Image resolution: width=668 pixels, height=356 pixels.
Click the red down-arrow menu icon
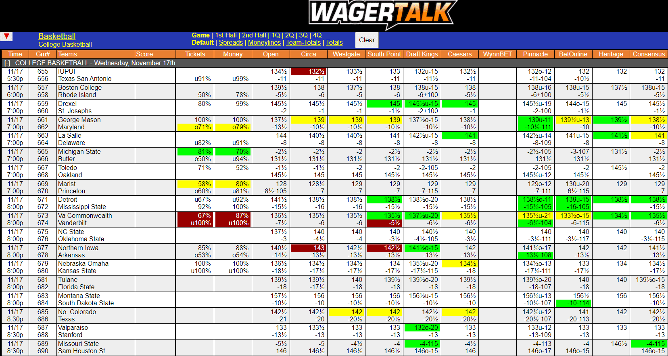pyautogui.click(x=6, y=37)
